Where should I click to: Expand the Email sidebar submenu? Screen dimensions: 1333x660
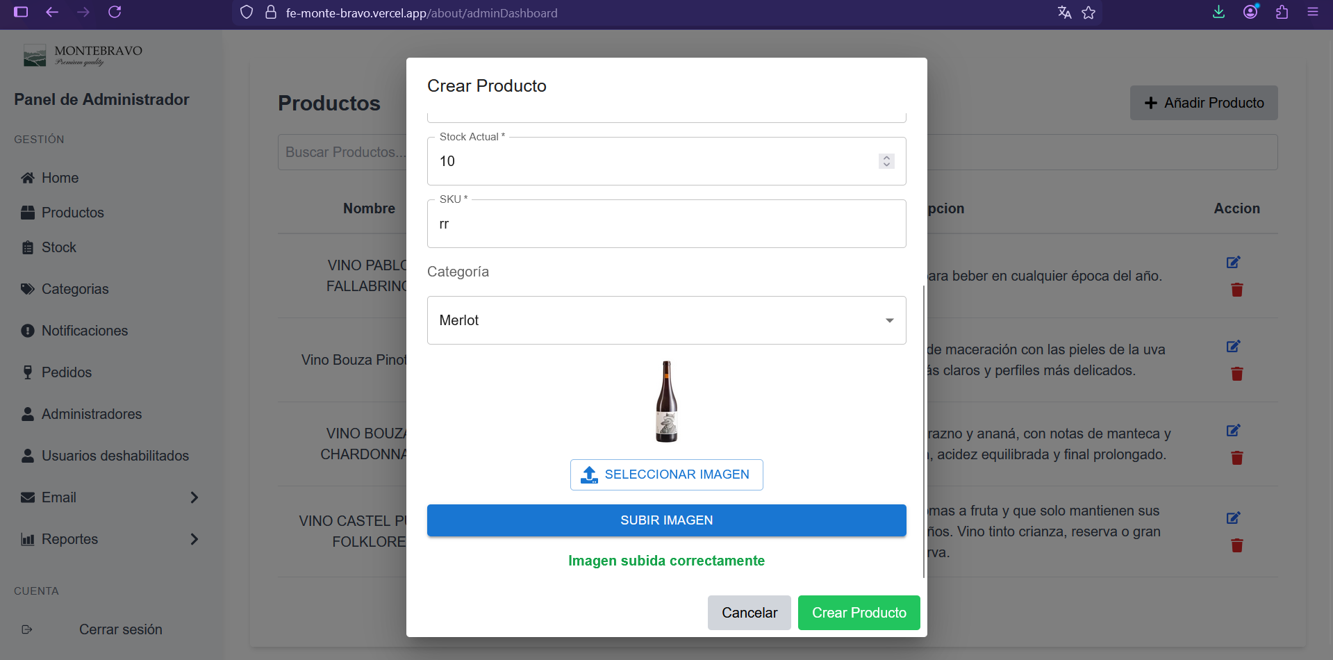[194, 497]
